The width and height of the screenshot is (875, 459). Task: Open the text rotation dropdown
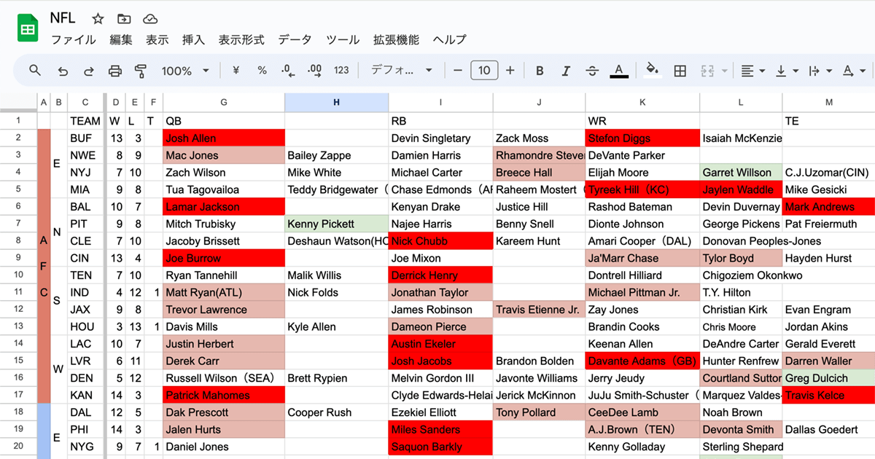tap(854, 71)
